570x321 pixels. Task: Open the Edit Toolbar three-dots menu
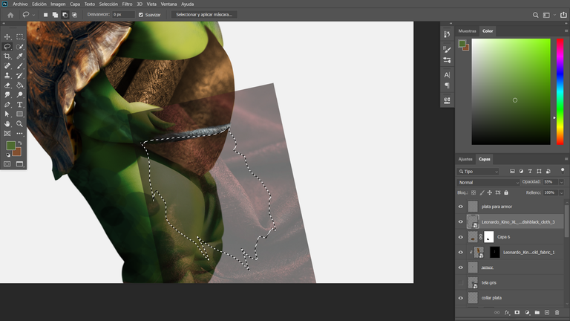(x=19, y=134)
